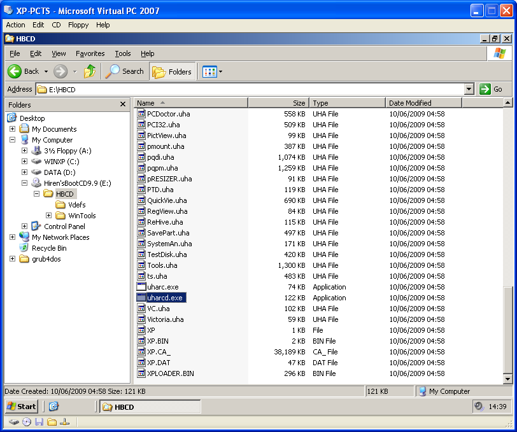
Task: Toggle the Folders pane button
Action: click(x=173, y=71)
